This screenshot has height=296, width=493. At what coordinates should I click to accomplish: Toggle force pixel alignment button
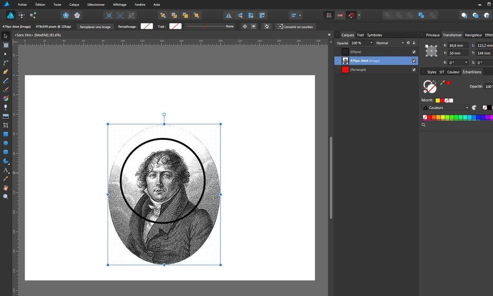coord(329,15)
